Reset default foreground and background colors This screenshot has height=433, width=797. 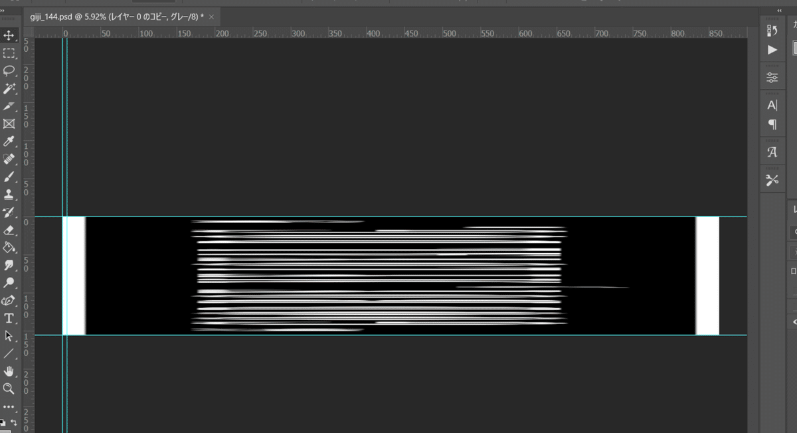pos(3,422)
